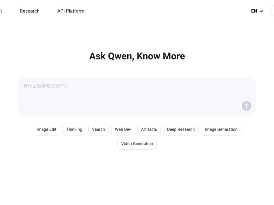Select the Image Generation chip
This screenshot has height=205, width=274.
tap(221, 129)
